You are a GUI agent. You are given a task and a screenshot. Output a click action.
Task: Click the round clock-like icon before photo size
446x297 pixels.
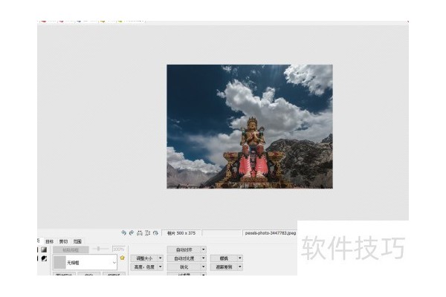click(155, 232)
